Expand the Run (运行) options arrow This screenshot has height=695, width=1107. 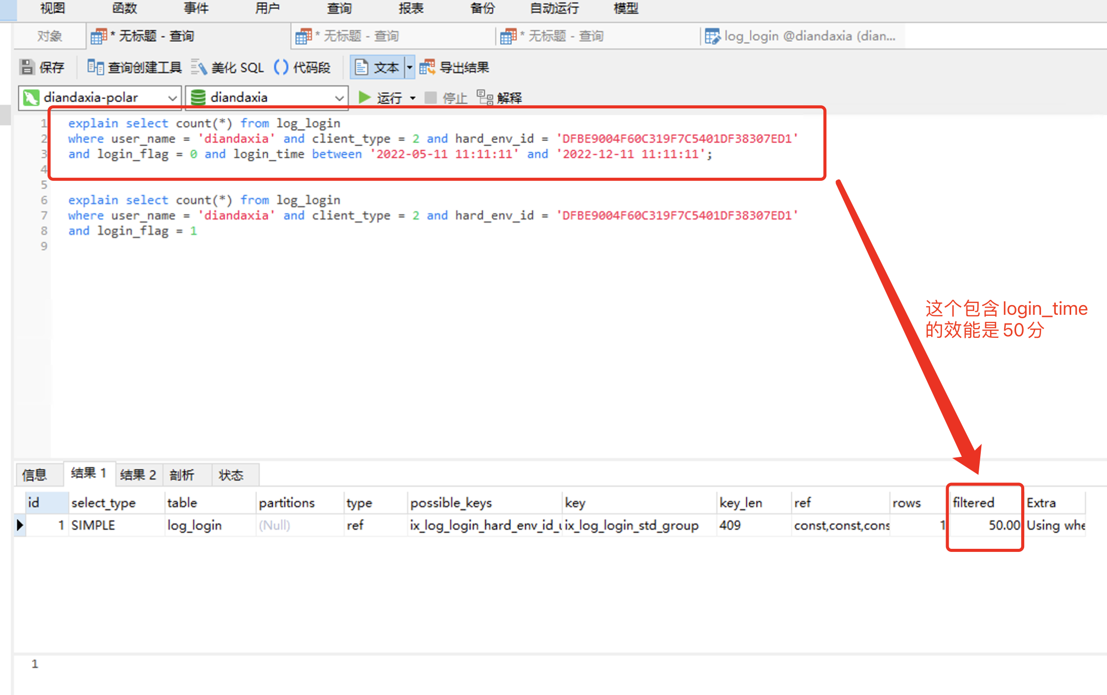click(412, 97)
